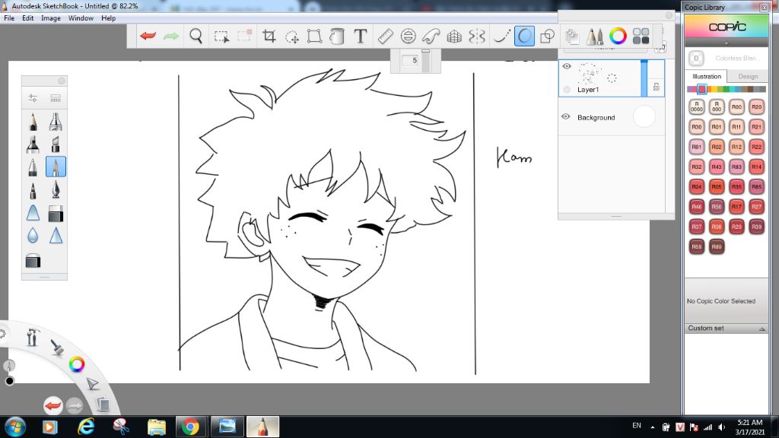Click the Undo arrow in the top toolbar
This screenshot has width=779, height=438.
(148, 36)
